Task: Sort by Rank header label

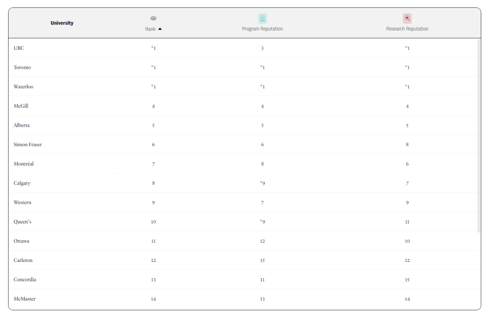Action: [150, 29]
